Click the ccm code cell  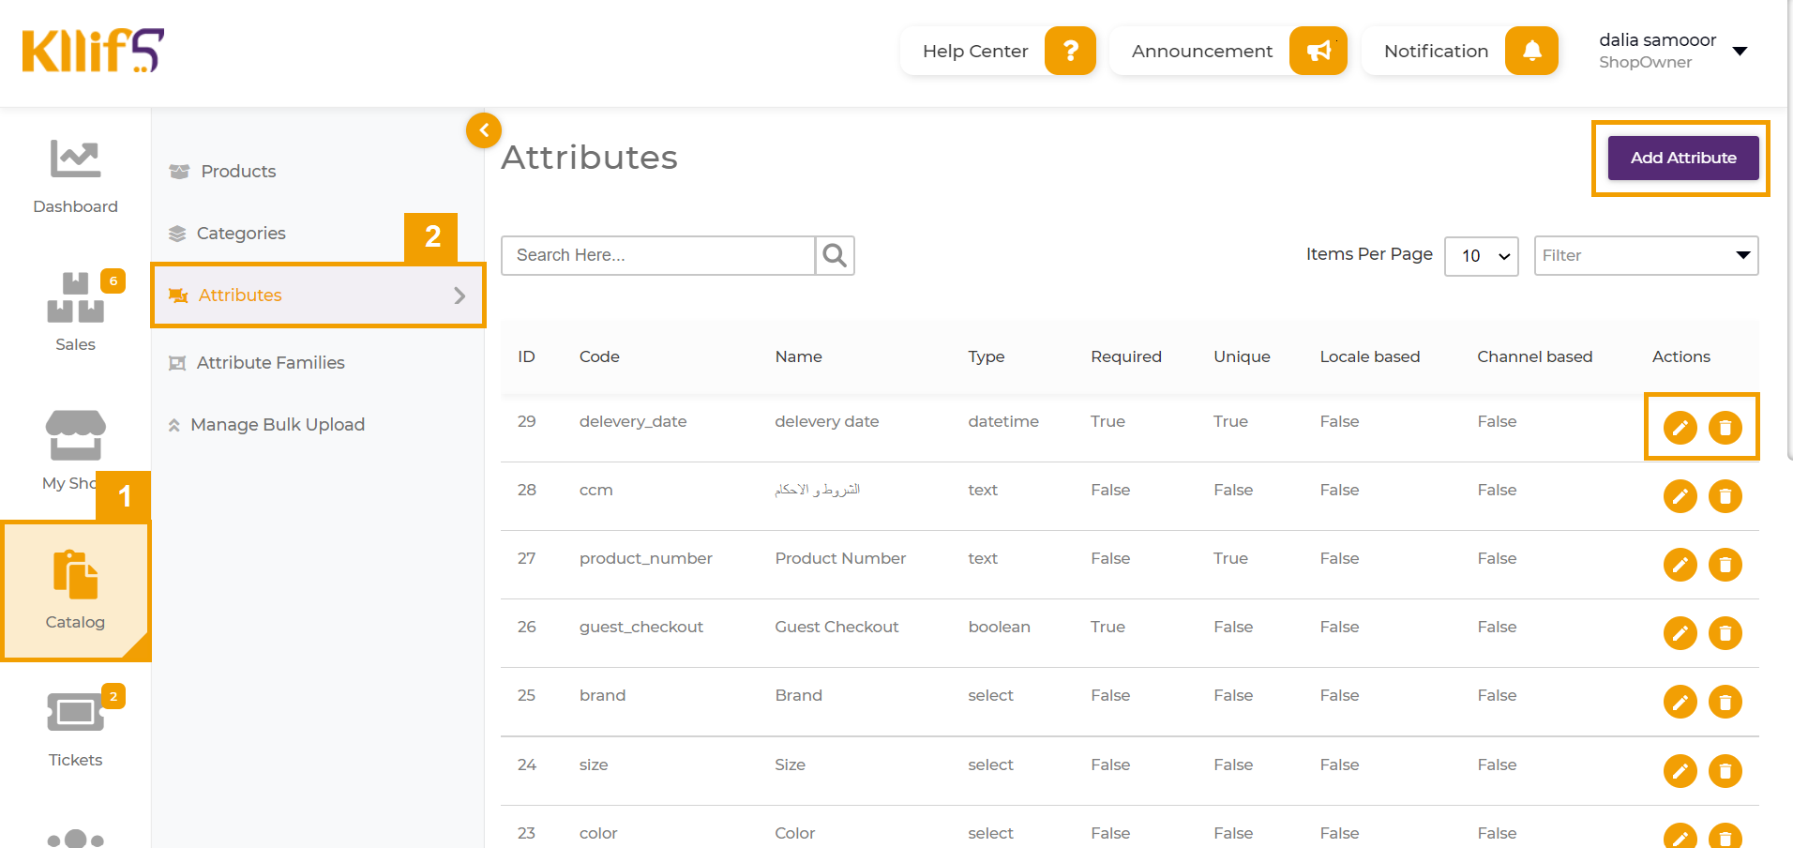pyautogui.click(x=596, y=490)
